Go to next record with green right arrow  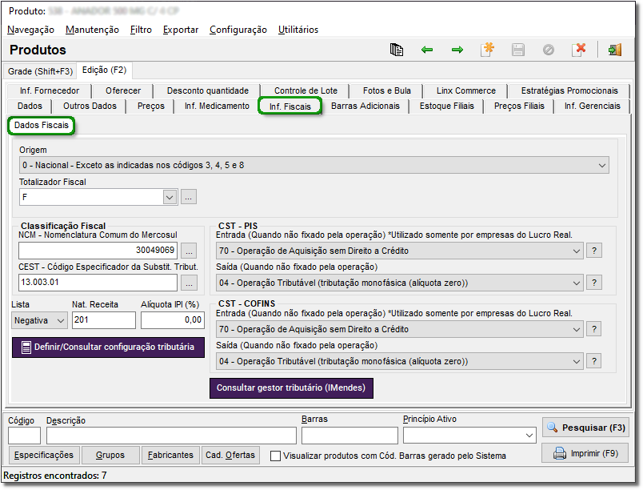click(x=457, y=50)
